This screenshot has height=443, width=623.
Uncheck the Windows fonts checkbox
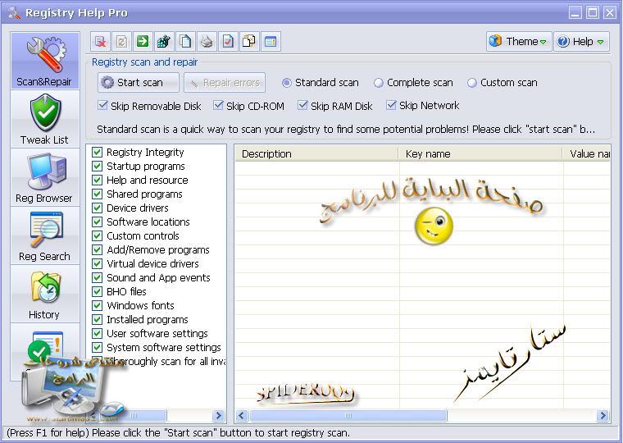pos(97,305)
